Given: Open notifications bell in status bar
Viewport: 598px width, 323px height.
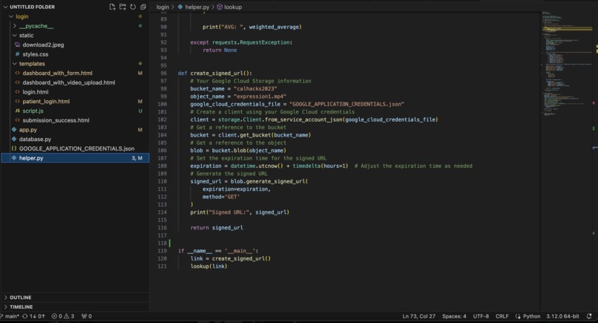Looking at the screenshot, I should pos(589,316).
